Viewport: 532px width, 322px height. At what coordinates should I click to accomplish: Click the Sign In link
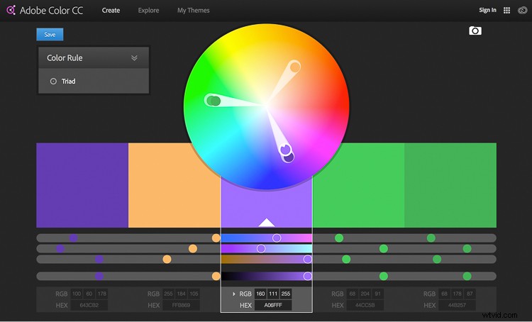[x=487, y=11]
